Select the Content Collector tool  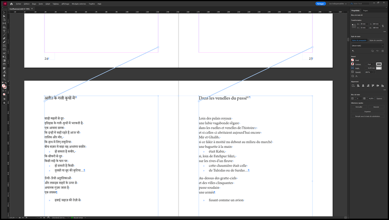4,27
